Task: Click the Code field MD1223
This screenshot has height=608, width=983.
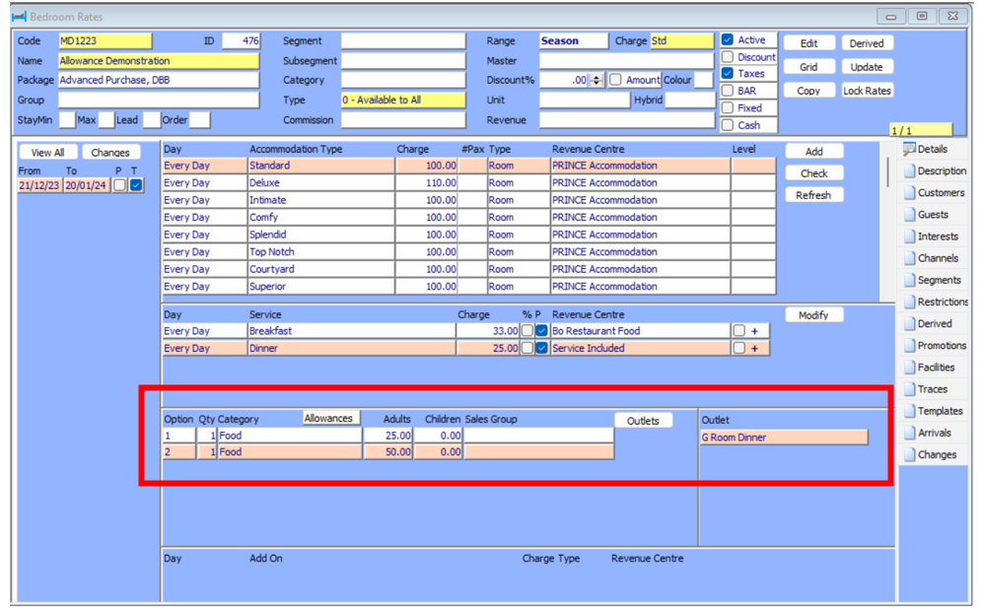Action: 105,40
